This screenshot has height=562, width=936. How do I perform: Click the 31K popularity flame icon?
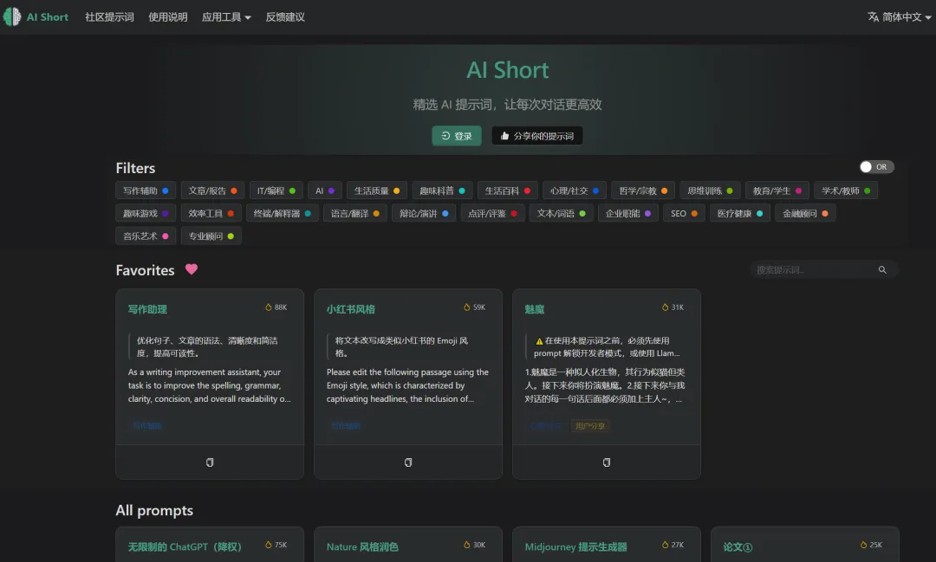(665, 307)
